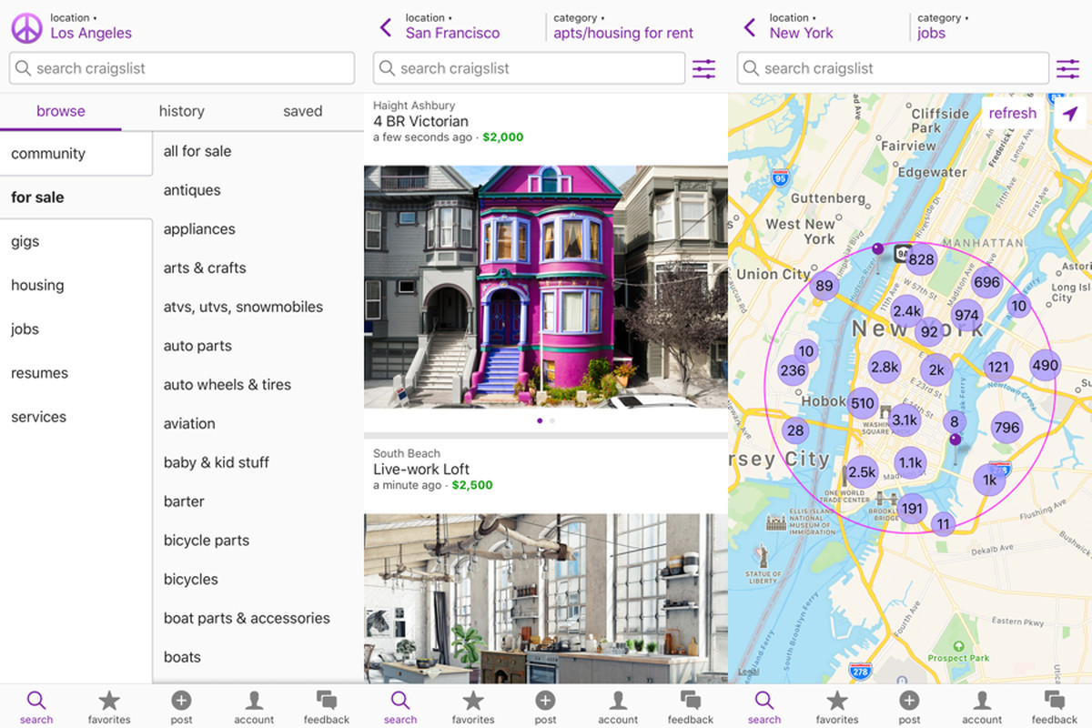The width and height of the screenshot is (1092, 728).
Task: Change category apts/housing for rent
Action: [623, 26]
